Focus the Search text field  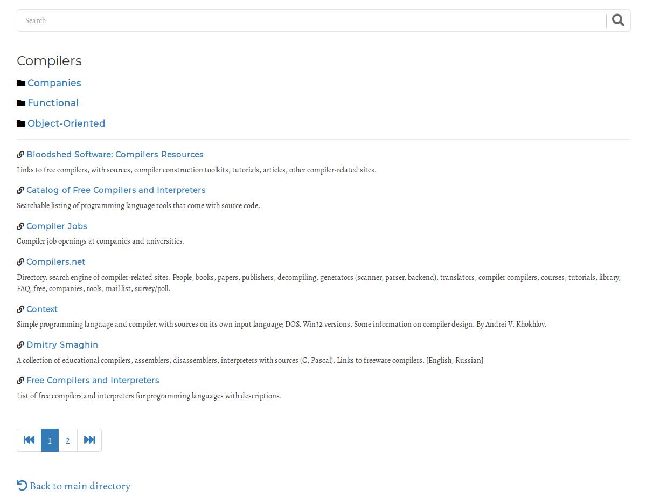tap(311, 20)
